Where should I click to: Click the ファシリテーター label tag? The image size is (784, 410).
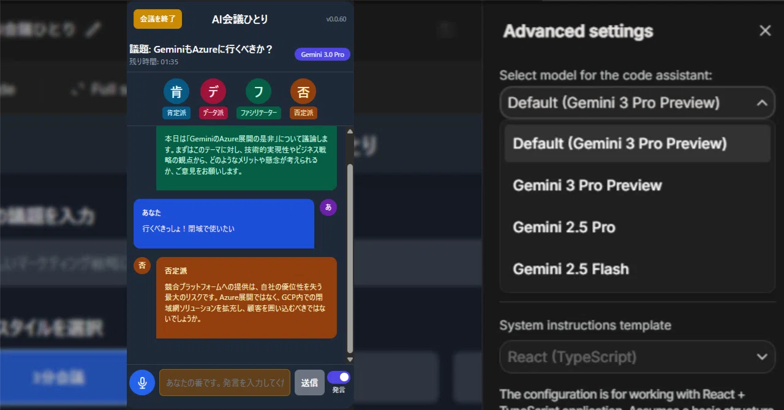tap(258, 113)
